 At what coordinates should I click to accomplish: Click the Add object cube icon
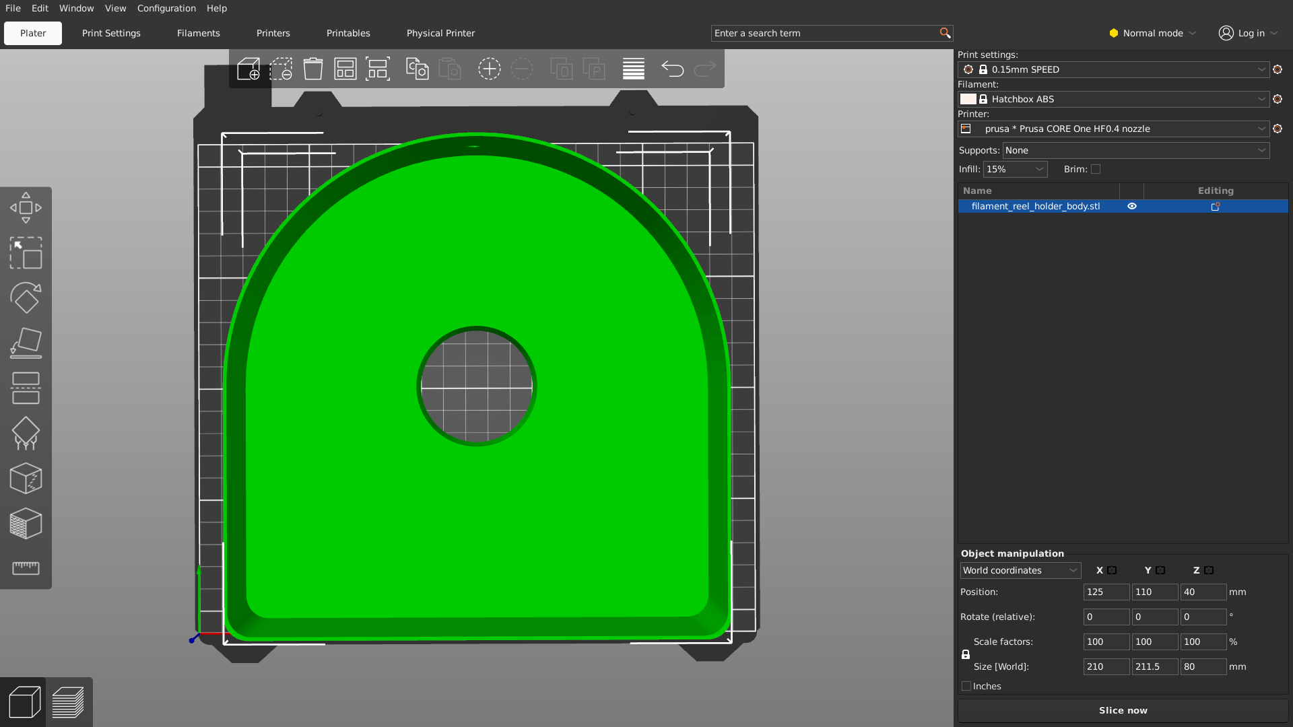pos(248,69)
